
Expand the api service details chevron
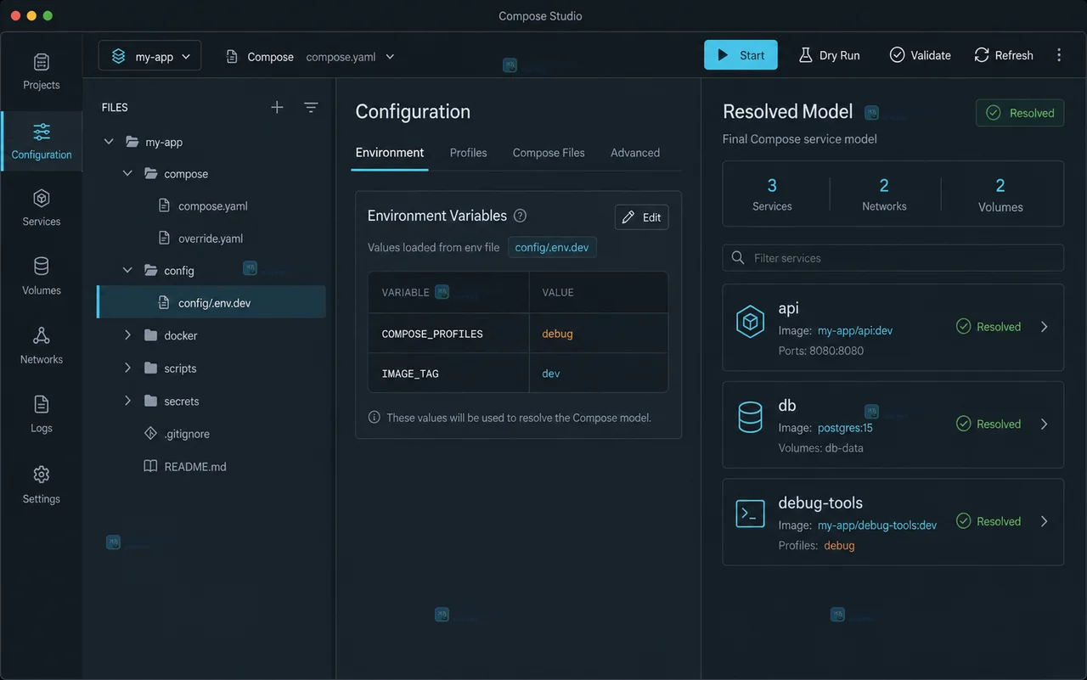pos(1045,327)
